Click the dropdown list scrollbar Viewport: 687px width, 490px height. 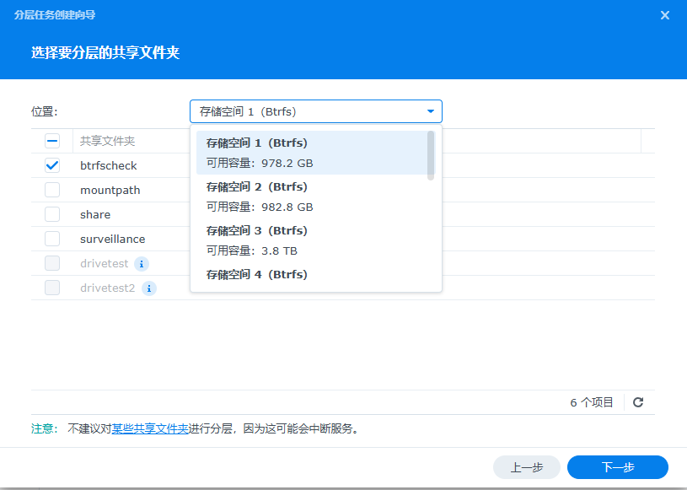point(431,155)
